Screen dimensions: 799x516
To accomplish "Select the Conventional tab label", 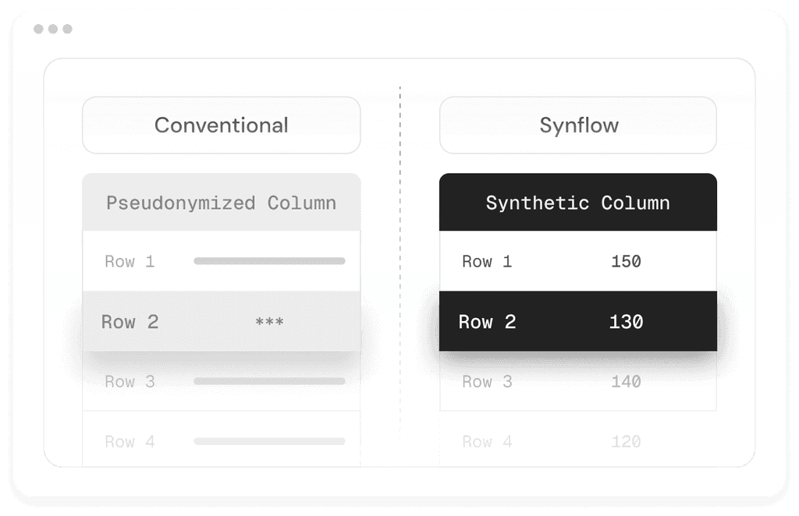I will [221, 125].
